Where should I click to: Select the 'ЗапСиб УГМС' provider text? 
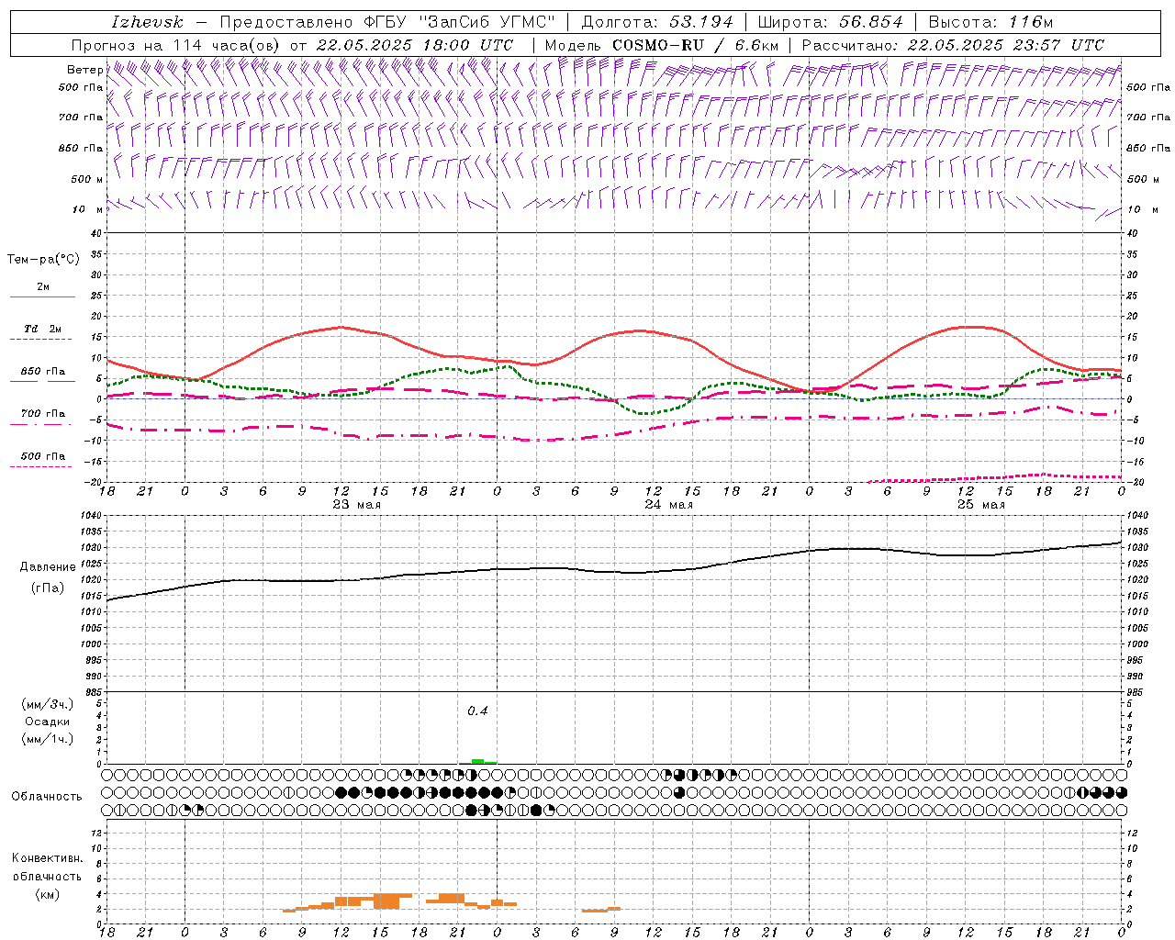pyautogui.click(x=487, y=22)
